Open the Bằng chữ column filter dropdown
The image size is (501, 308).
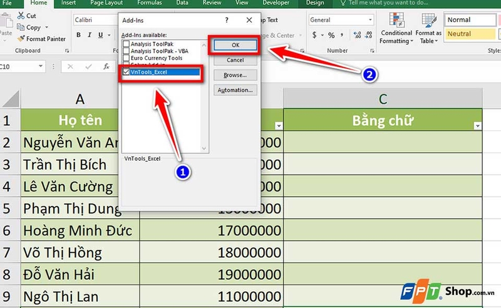point(477,126)
